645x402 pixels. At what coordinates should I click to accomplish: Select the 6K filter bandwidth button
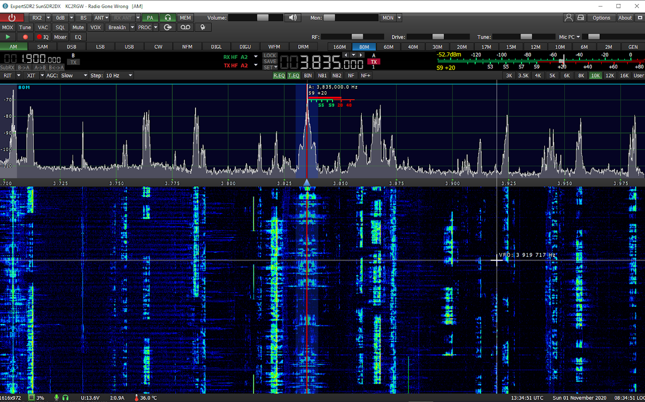pyautogui.click(x=567, y=76)
